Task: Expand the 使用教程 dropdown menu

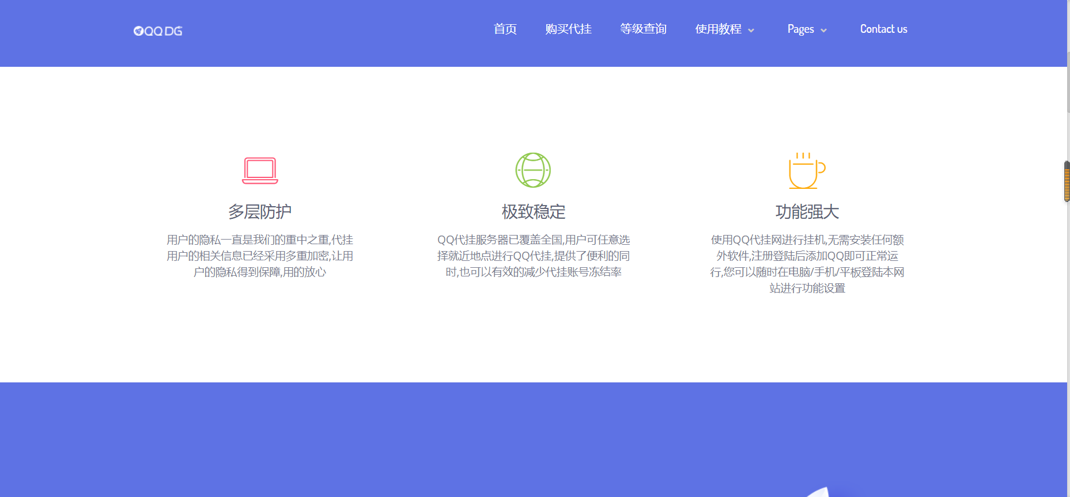Action: 724,29
